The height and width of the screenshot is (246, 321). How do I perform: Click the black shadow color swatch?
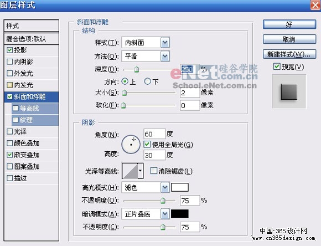pyautogui.click(x=180, y=214)
